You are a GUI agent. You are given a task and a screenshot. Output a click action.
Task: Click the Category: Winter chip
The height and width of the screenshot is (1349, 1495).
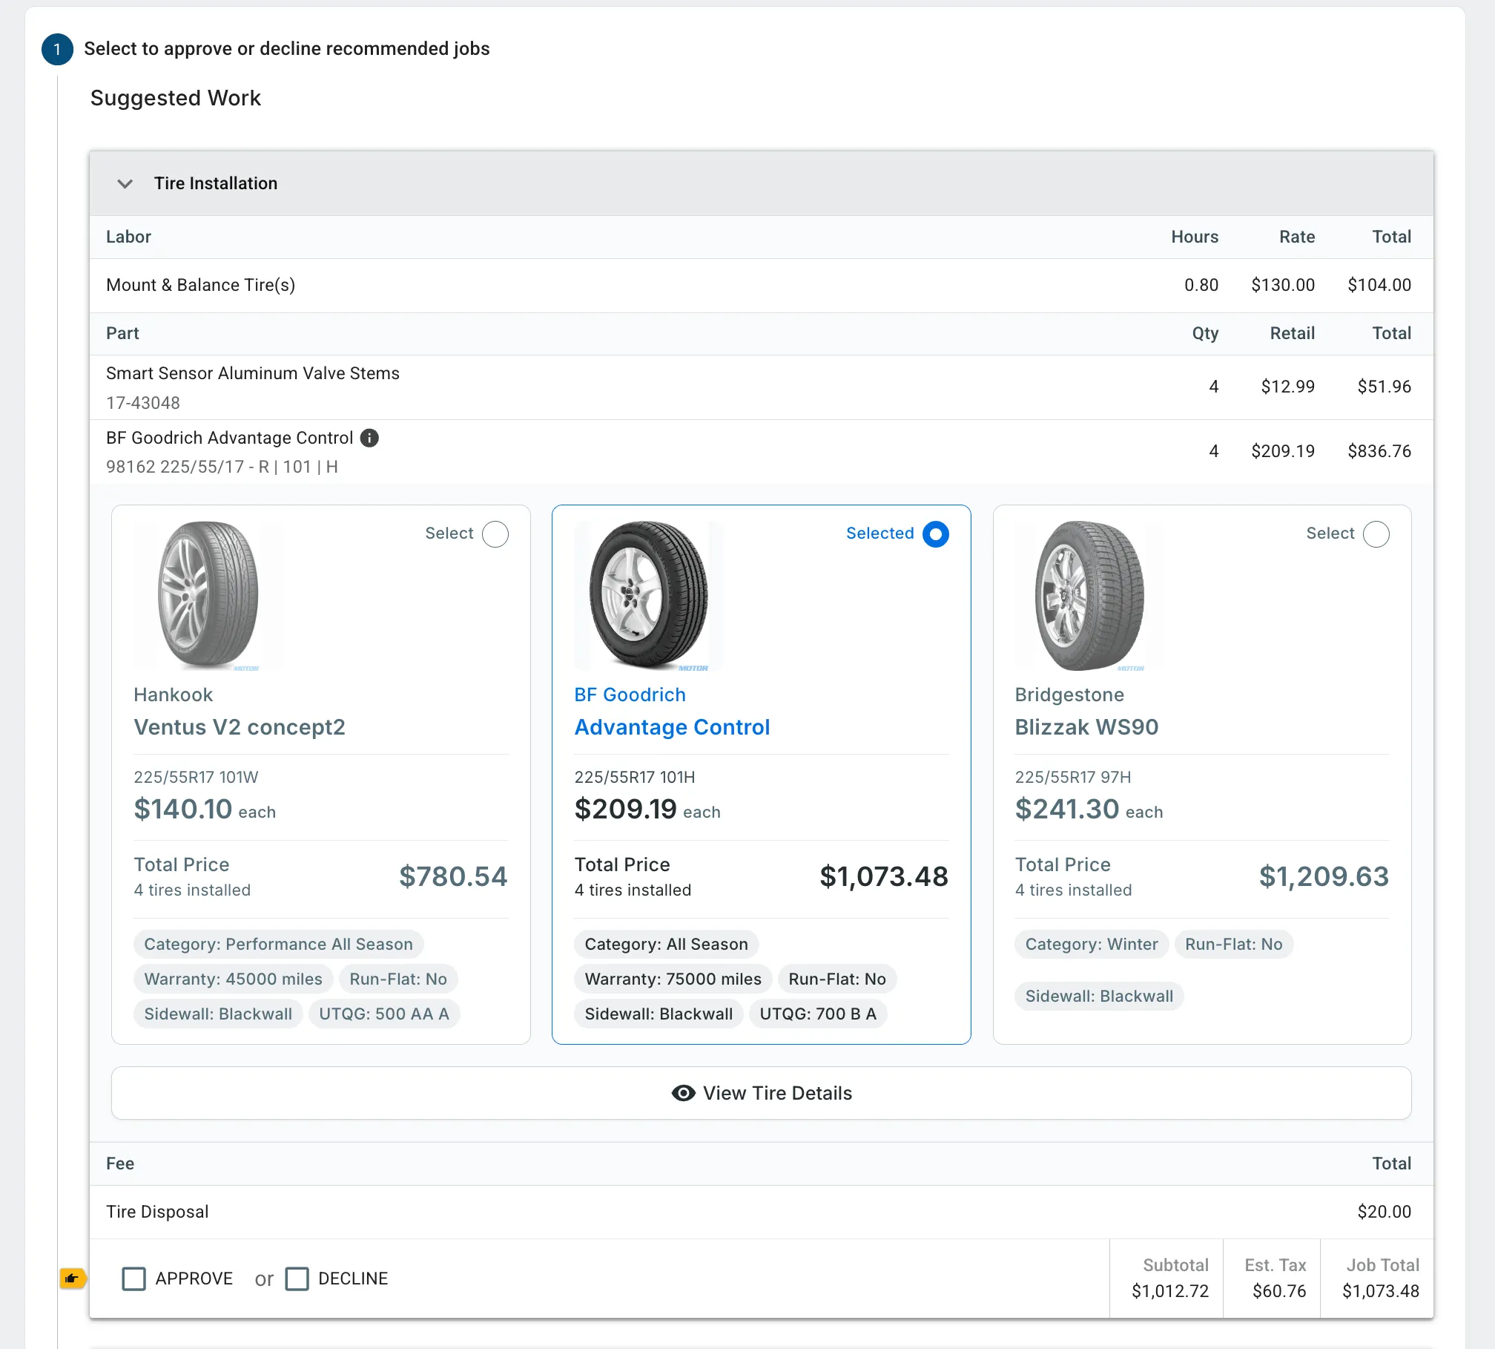pos(1092,944)
